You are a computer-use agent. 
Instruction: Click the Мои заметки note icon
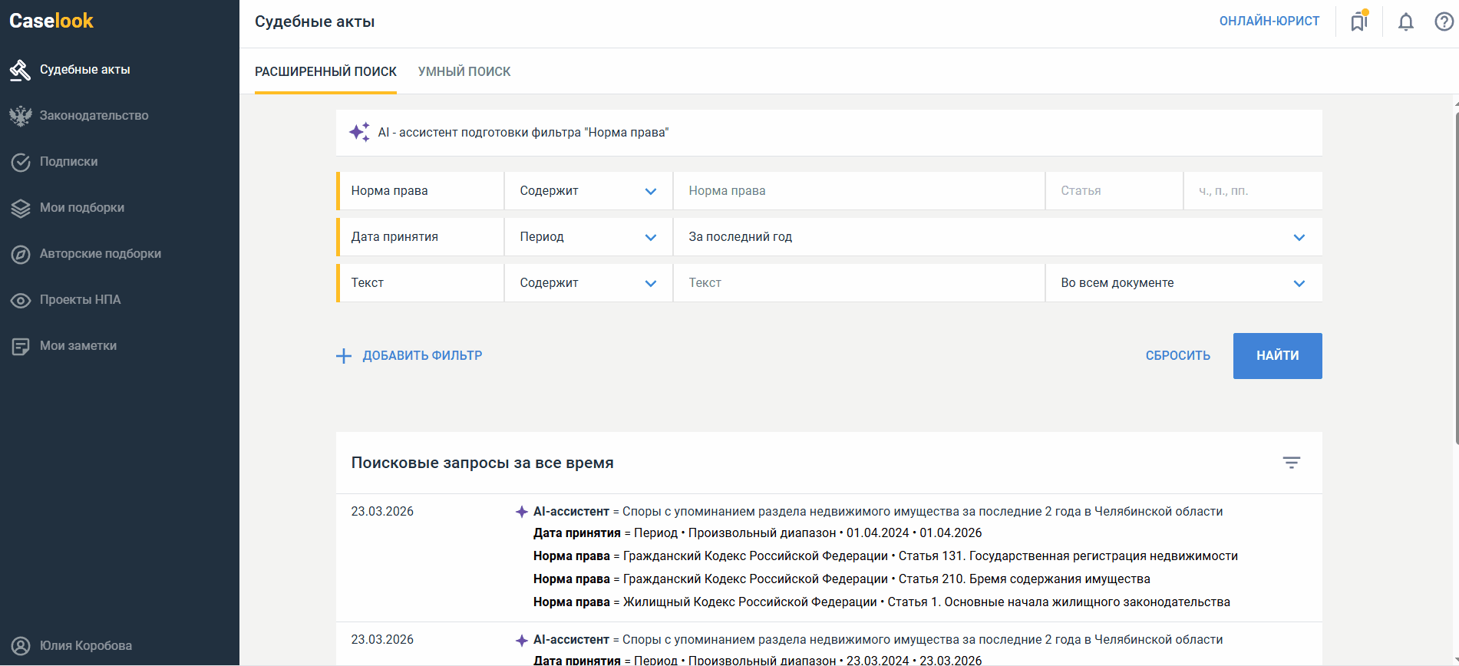21,346
